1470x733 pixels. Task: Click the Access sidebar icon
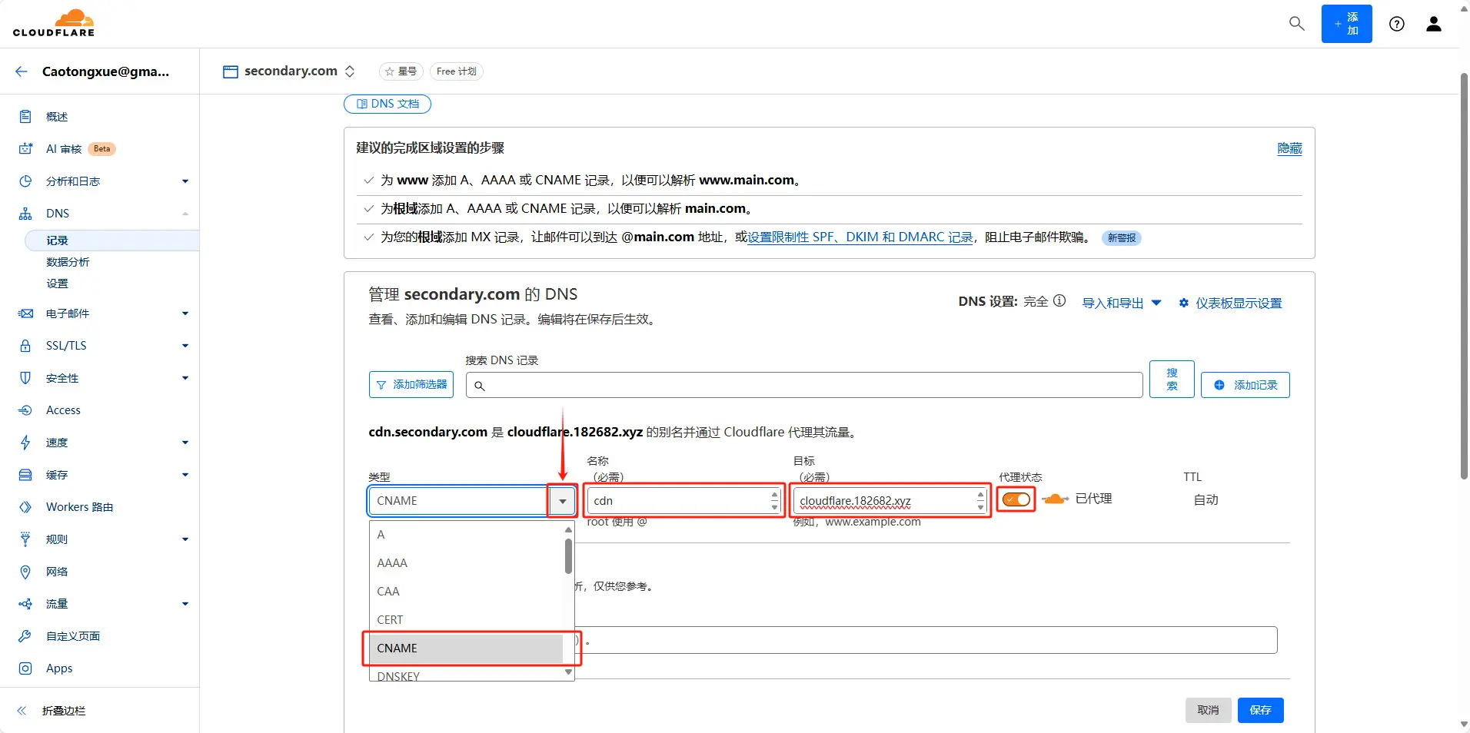pyautogui.click(x=25, y=410)
